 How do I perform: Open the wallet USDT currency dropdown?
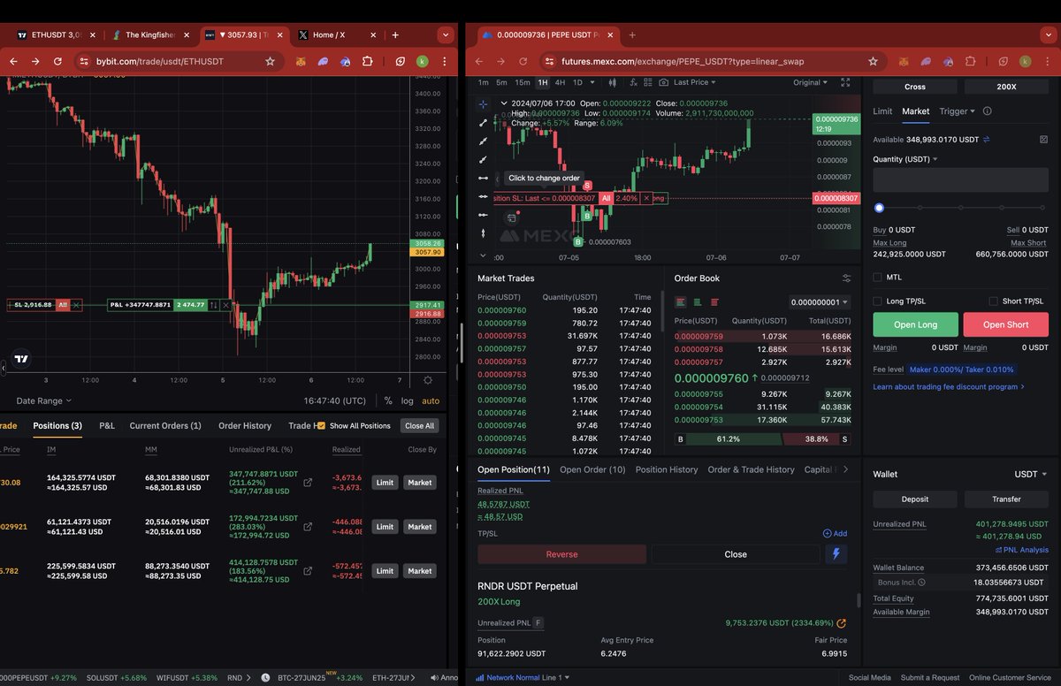(1030, 474)
